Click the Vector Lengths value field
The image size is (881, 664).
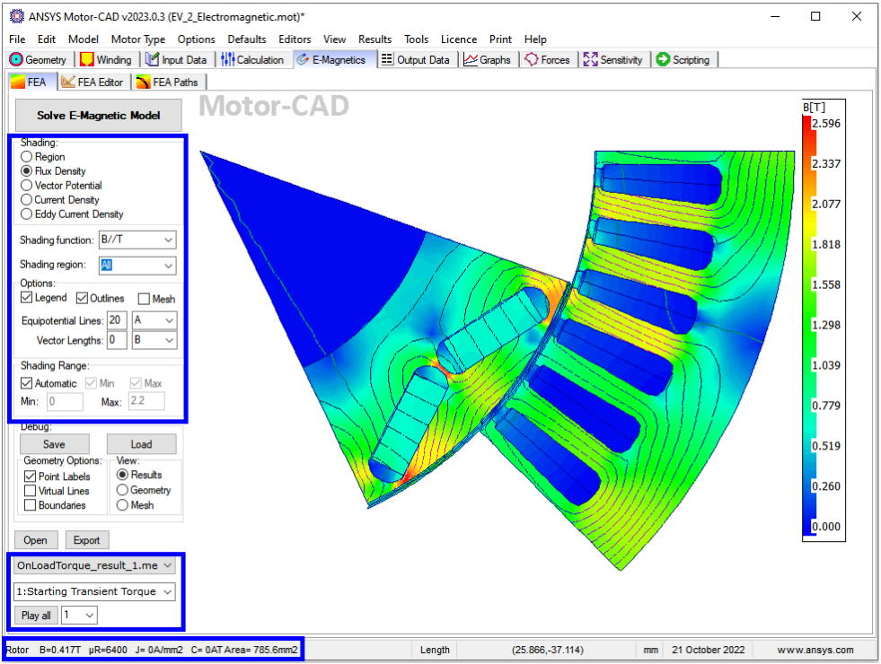coord(117,340)
